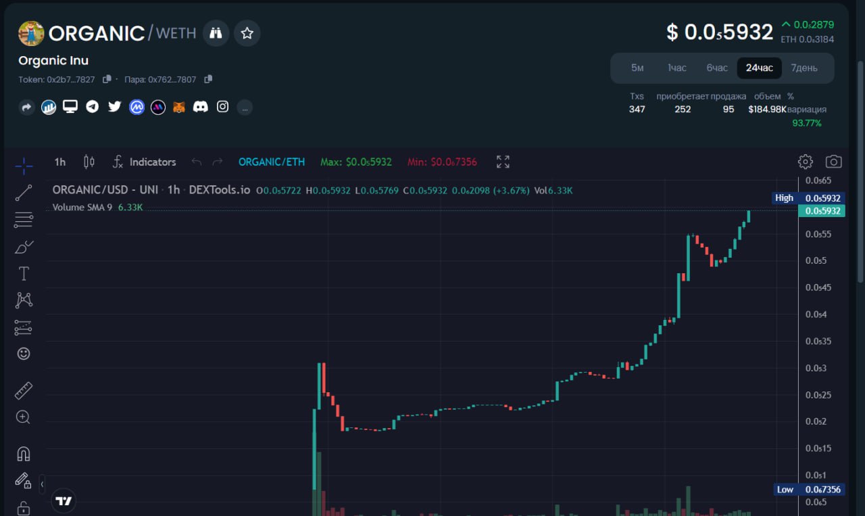This screenshot has width=865, height=516.
Task: Select the 5м time range tab
Action: tap(637, 68)
